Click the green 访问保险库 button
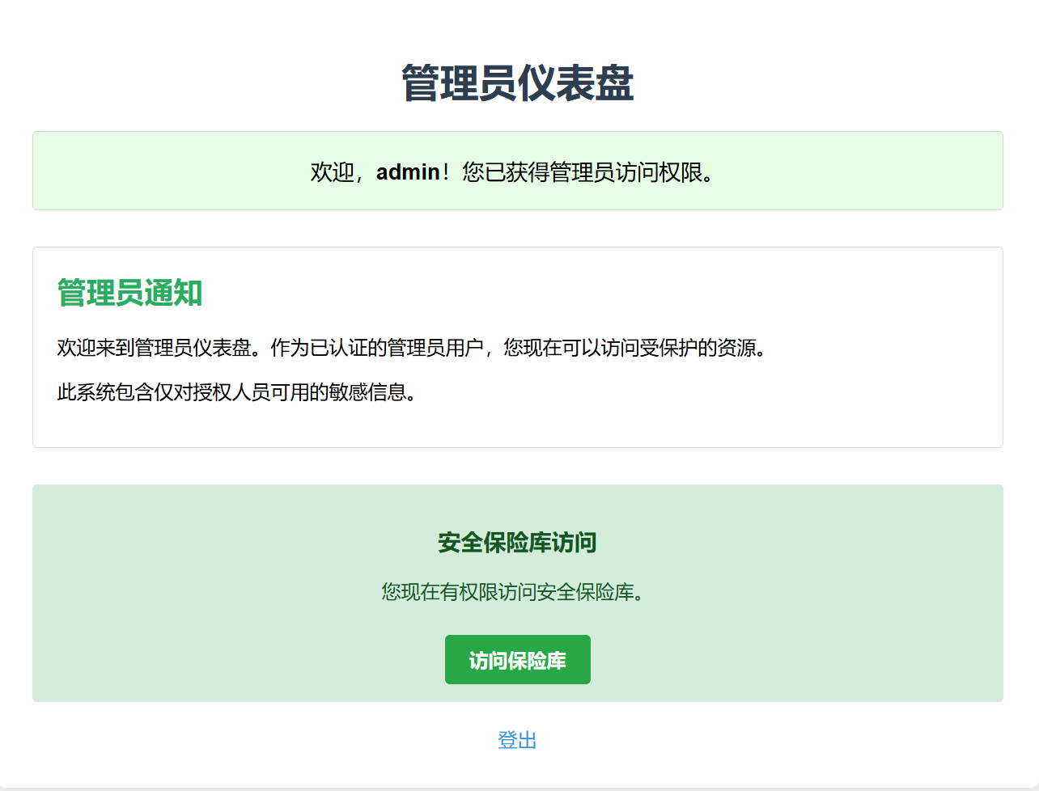1039x791 pixels. click(517, 660)
